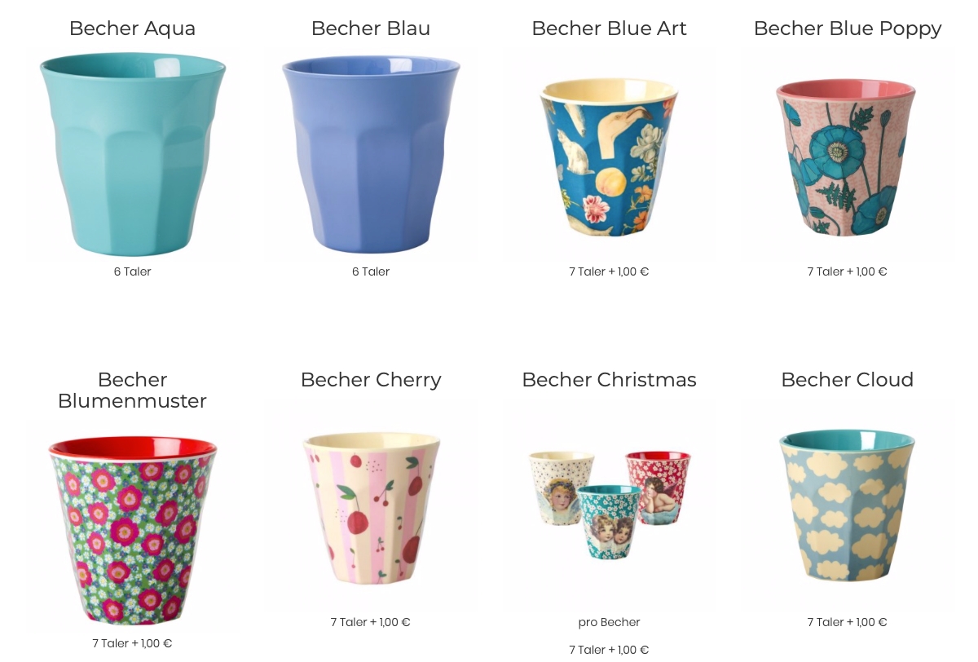The image size is (978, 662).
Task: Open the Becher Blumenmuster flower cup image
Action: point(132,527)
